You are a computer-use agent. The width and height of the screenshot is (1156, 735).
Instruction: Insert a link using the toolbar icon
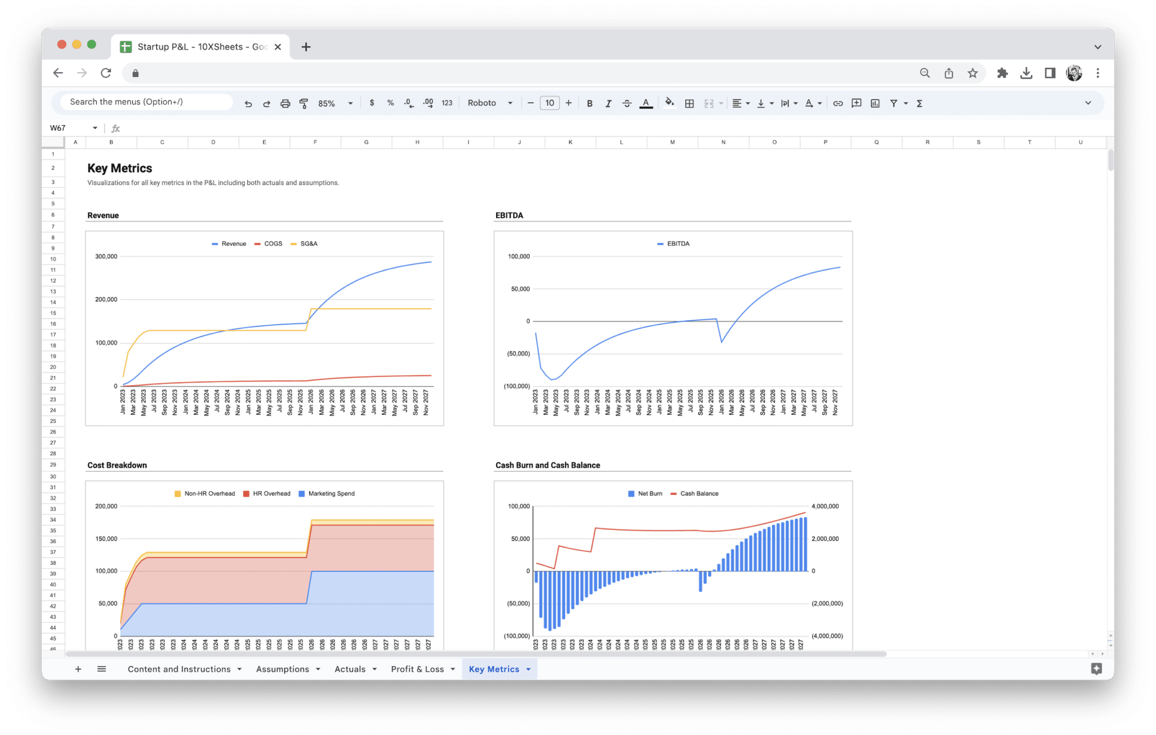pyautogui.click(x=838, y=103)
